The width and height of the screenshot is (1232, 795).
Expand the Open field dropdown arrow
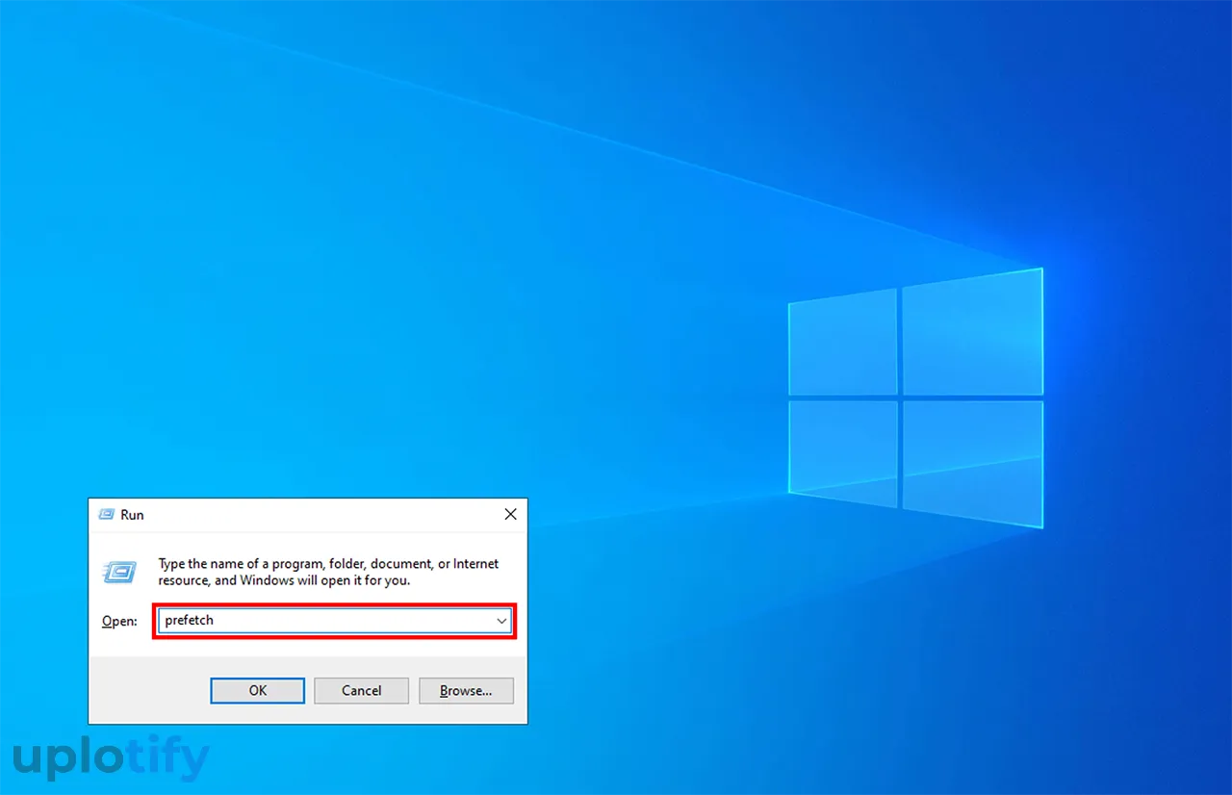click(501, 621)
